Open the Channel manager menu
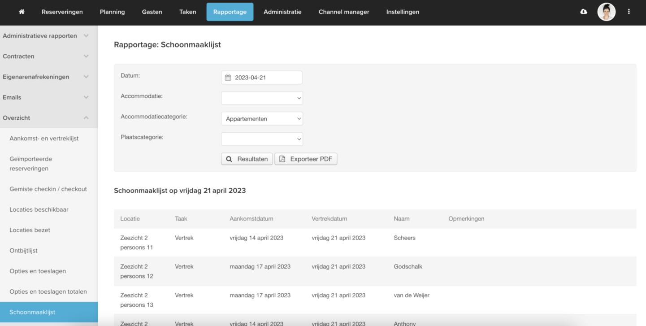This screenshot has width=646, height=326. (344, 12)
